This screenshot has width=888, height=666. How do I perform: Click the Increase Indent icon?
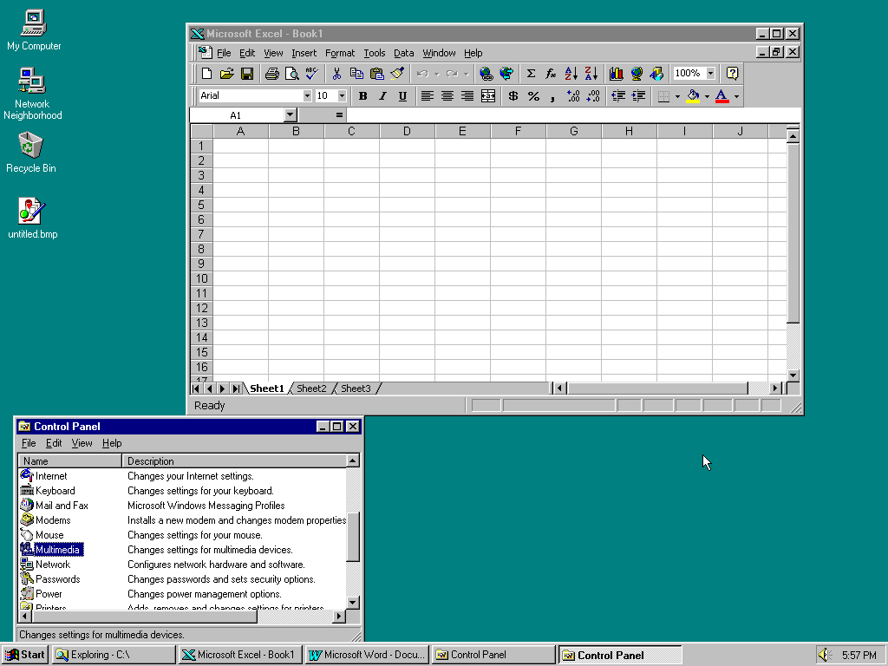638,96
